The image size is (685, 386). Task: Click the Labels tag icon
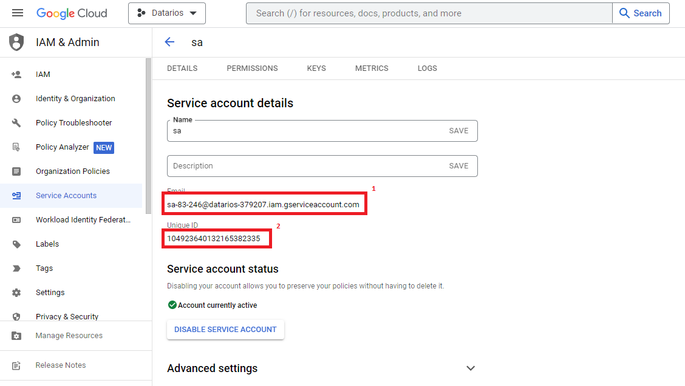click(x=16, y=244)
